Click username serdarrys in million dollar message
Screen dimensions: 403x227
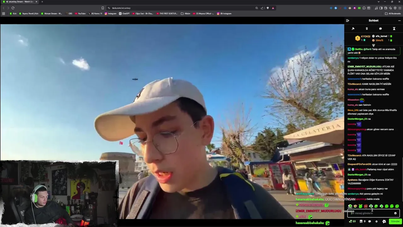coord(353,58)
